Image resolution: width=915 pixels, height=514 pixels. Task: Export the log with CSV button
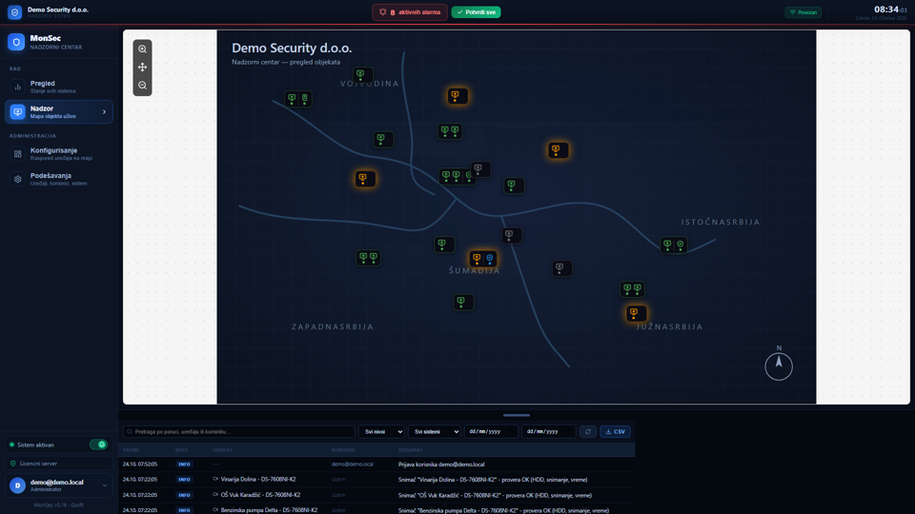pyautogui.click(x=615, y=432)
